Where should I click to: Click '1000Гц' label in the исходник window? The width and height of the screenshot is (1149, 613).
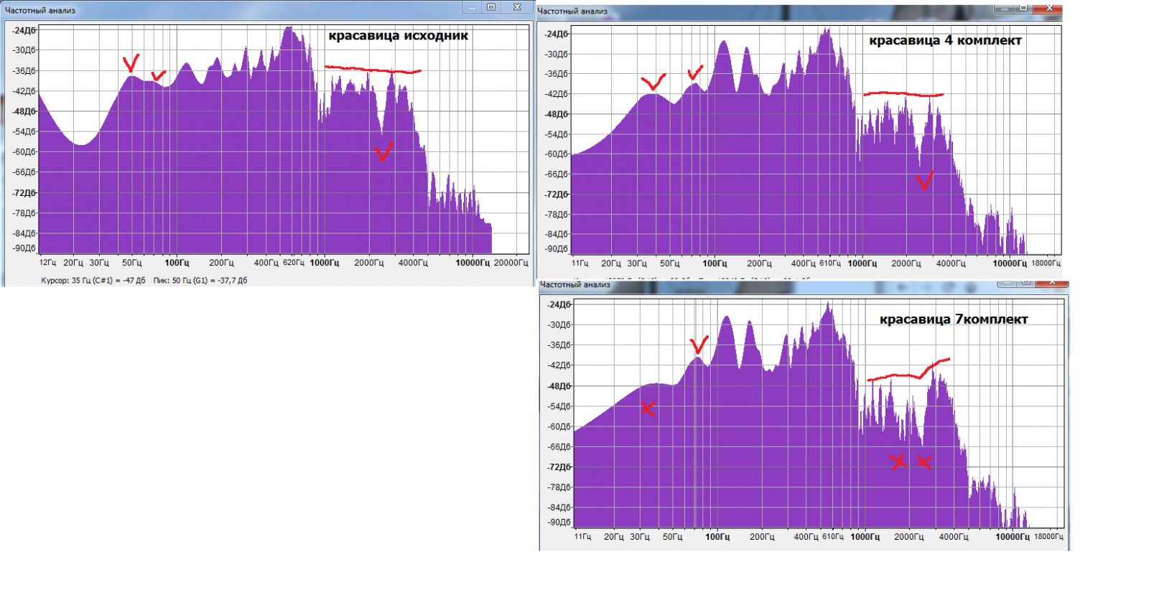325,263
